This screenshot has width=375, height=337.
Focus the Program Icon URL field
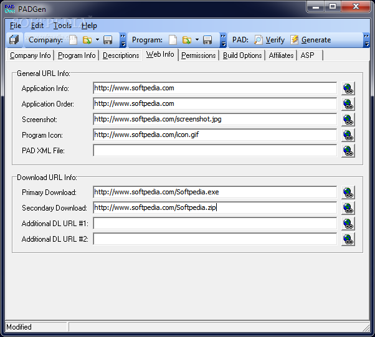(215, 135)
